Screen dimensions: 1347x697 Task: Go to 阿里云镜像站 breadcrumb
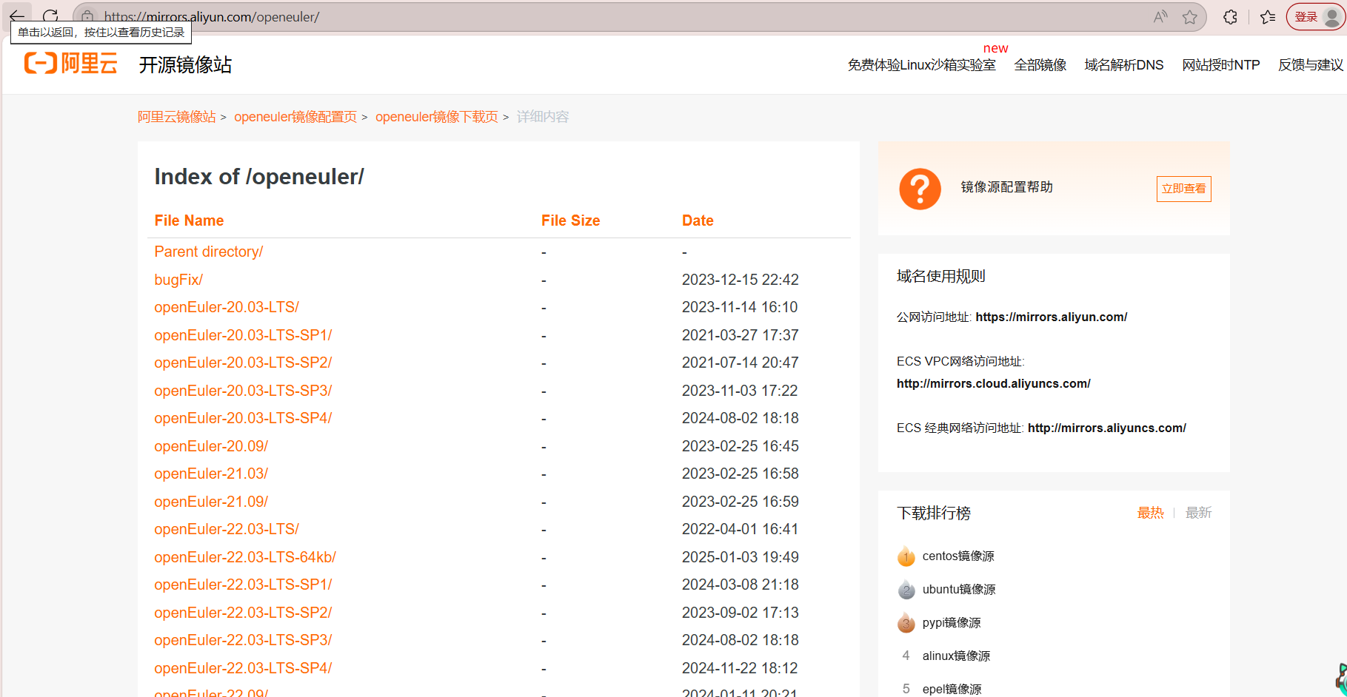(177, 117)
